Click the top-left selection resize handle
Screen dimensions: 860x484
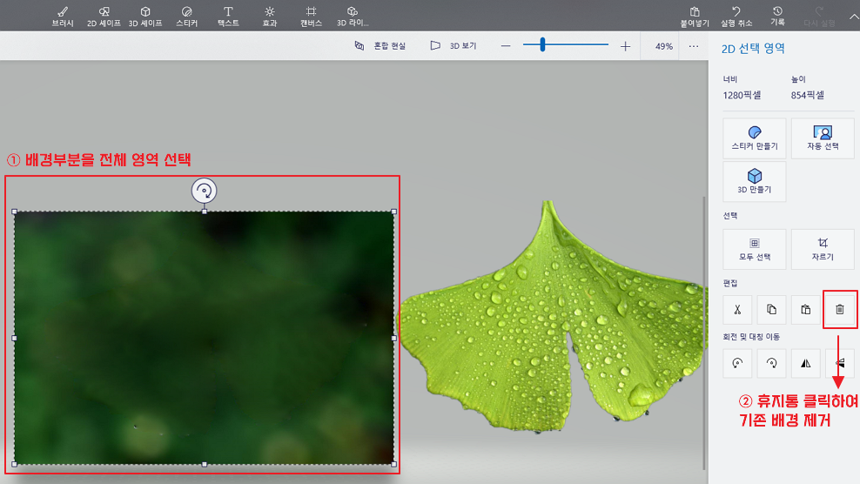pyautogui.click(x=14, y=212)
